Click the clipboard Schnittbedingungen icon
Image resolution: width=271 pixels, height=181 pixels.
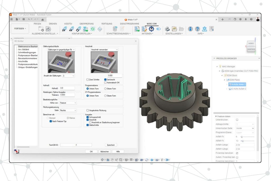(115, 29)
